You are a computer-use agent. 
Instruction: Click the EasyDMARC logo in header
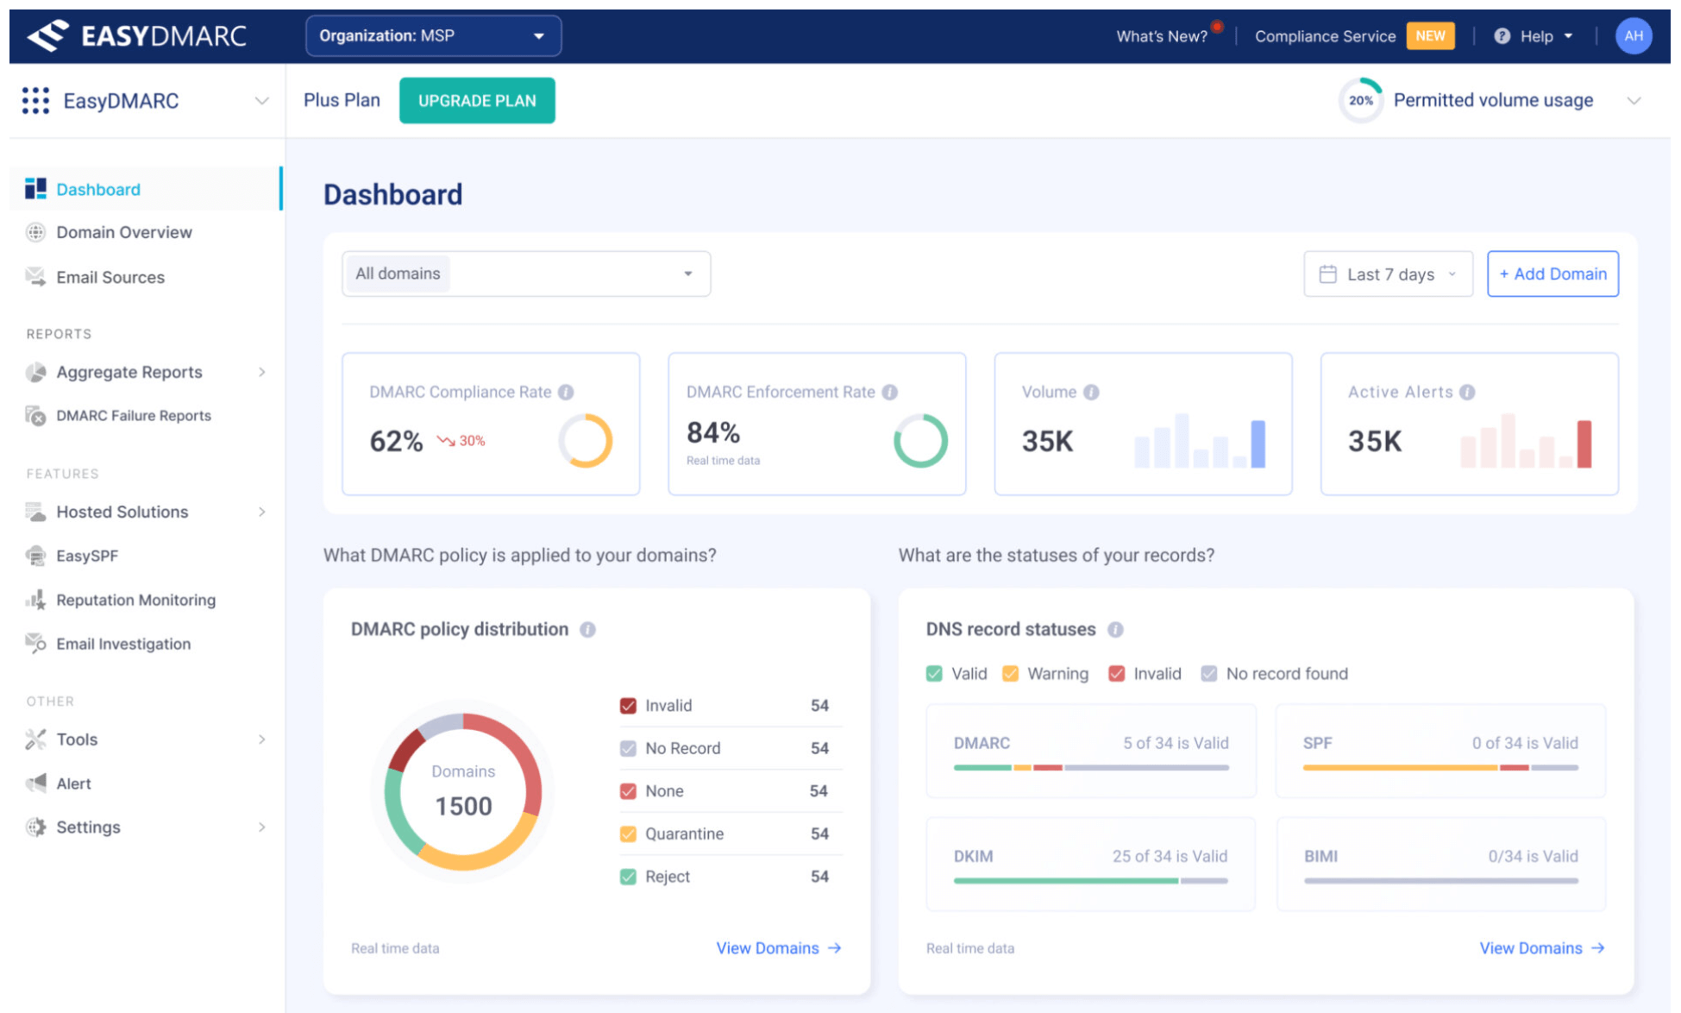coord(136,35)
